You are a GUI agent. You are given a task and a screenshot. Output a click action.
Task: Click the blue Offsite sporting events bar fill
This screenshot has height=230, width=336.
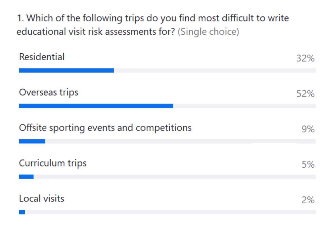(x=32, y=141)
